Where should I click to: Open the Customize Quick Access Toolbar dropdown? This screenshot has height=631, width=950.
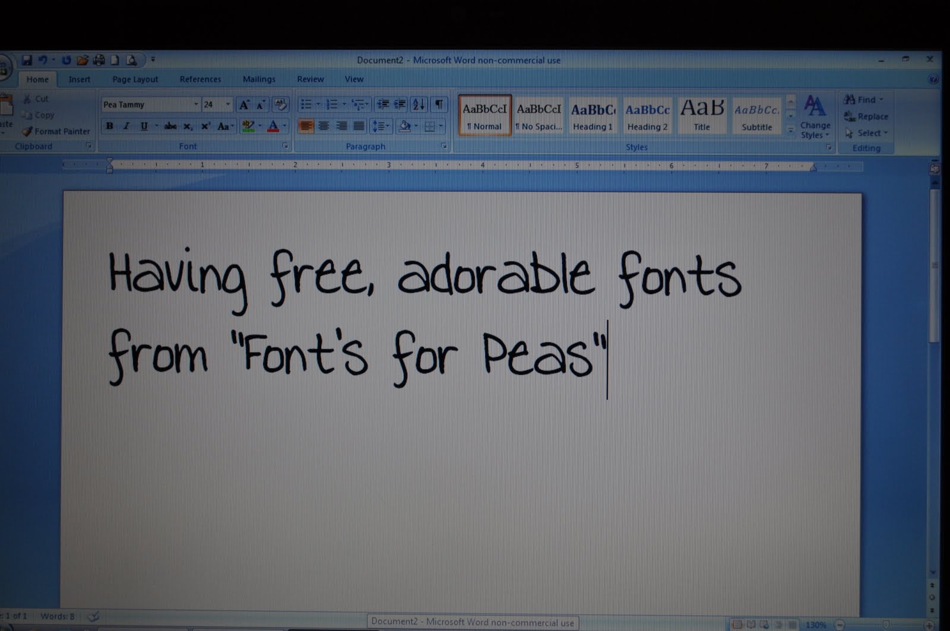tap(153, 60)
